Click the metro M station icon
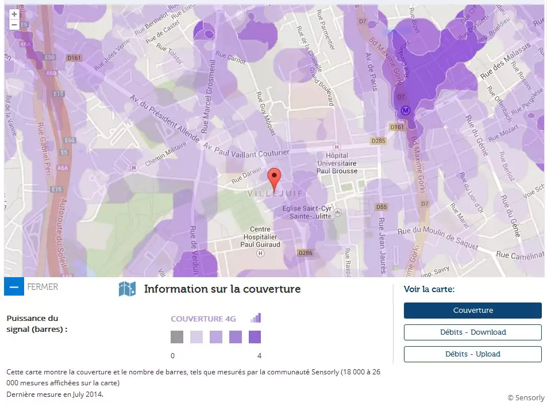This screenshot has width=547, height=406. (x=406, y=110)
